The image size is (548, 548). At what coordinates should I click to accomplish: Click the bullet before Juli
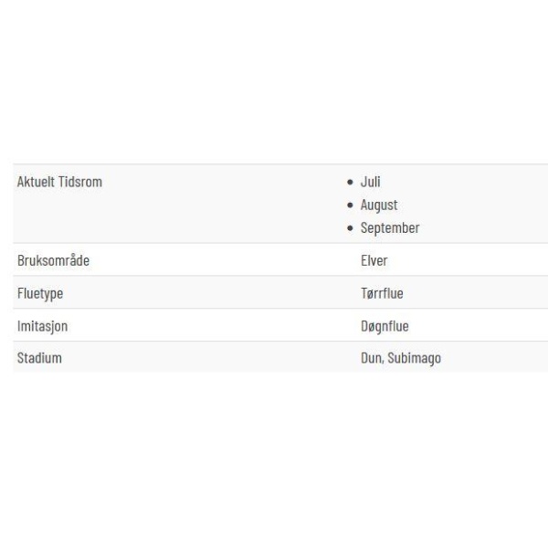(x=350, y=182)
